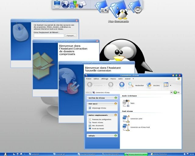
Task: Expand the Détails panel
Action: (115, 136)
